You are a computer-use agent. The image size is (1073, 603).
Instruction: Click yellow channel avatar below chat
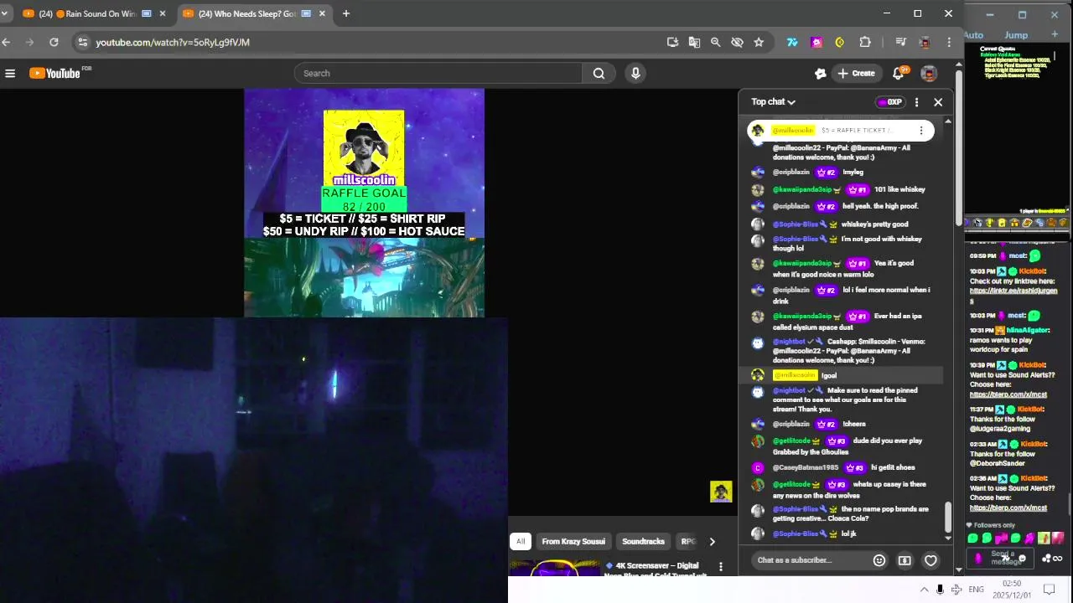(x=721, y=492)
